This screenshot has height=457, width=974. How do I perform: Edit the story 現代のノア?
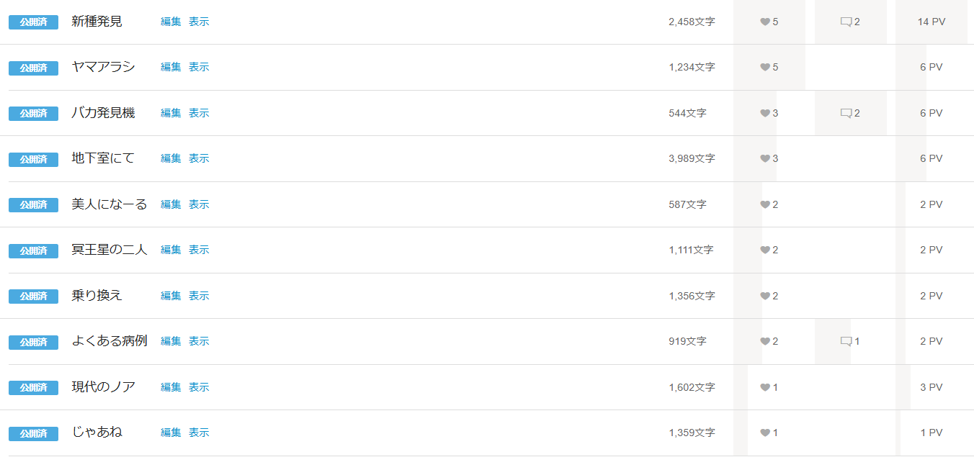tap(171, 387)
